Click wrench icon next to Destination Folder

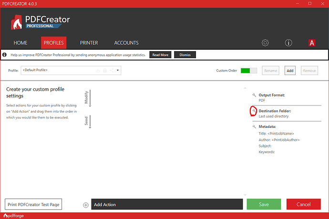tap(254, 111)
